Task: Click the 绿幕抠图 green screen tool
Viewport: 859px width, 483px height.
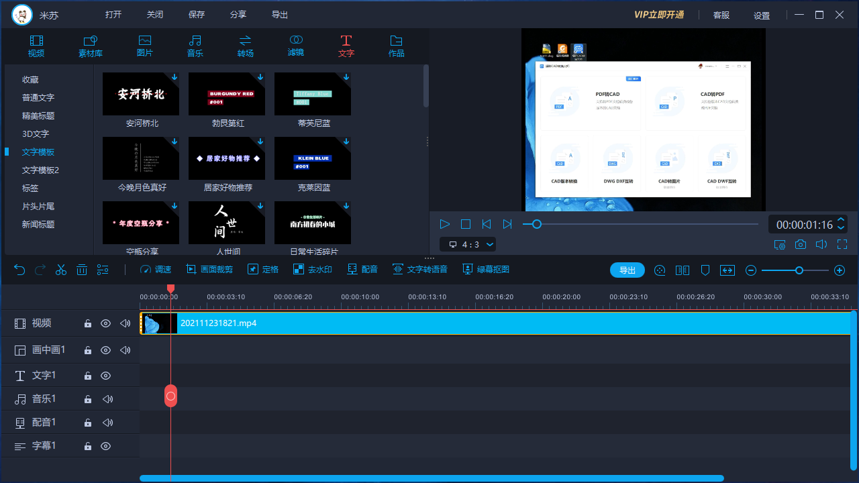Action: click(485, 270)
